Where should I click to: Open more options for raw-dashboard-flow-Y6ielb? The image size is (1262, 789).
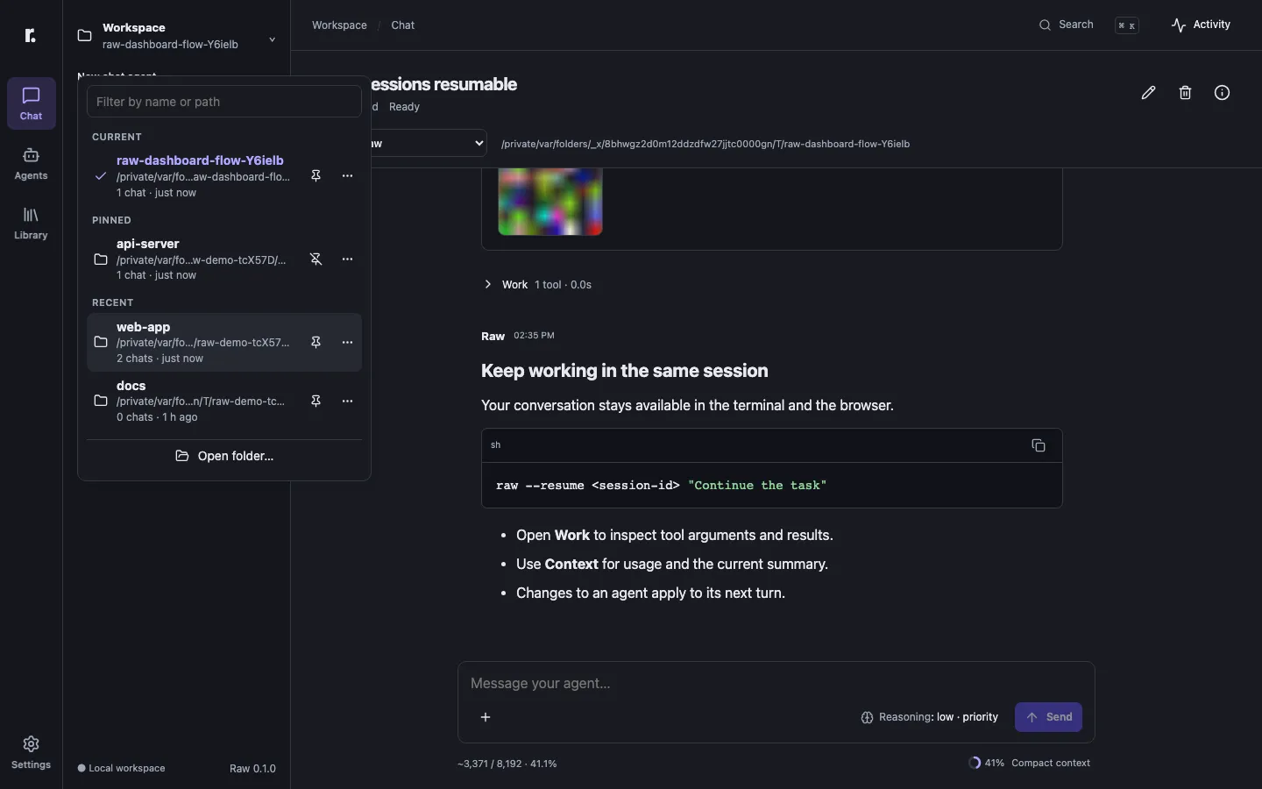coord(348,176)
